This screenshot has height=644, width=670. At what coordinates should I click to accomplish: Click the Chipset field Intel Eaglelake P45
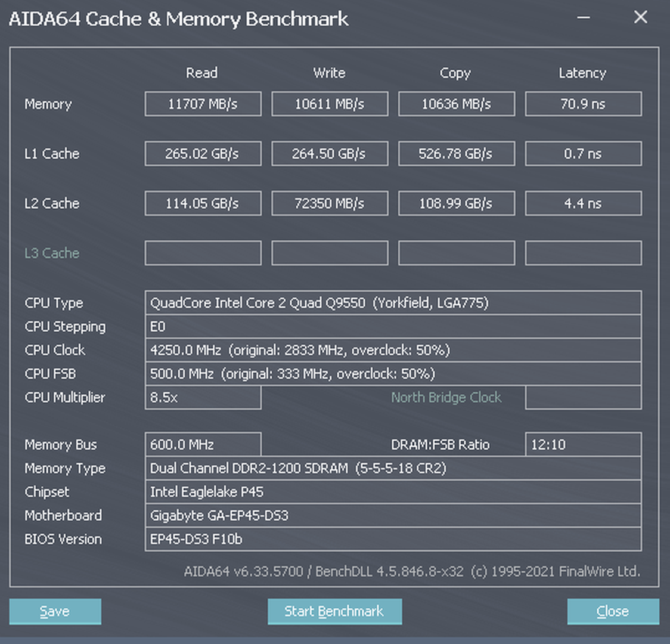[x=393, y=492]
